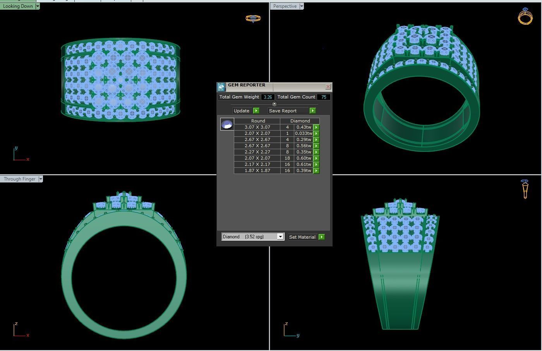Select the Total Gem Weight value 3.26

point(268,97)
